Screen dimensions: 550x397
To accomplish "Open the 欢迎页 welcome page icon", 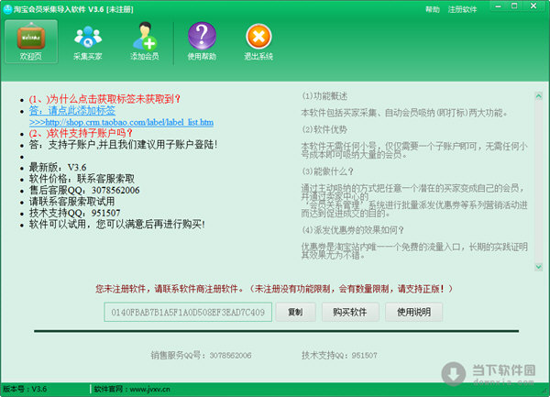I will [31, 42].
